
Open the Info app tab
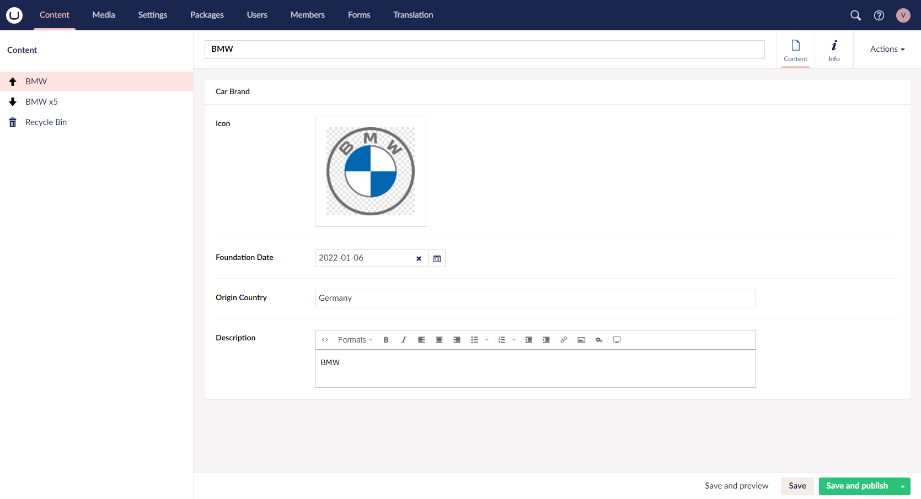[x=834, y=50]
